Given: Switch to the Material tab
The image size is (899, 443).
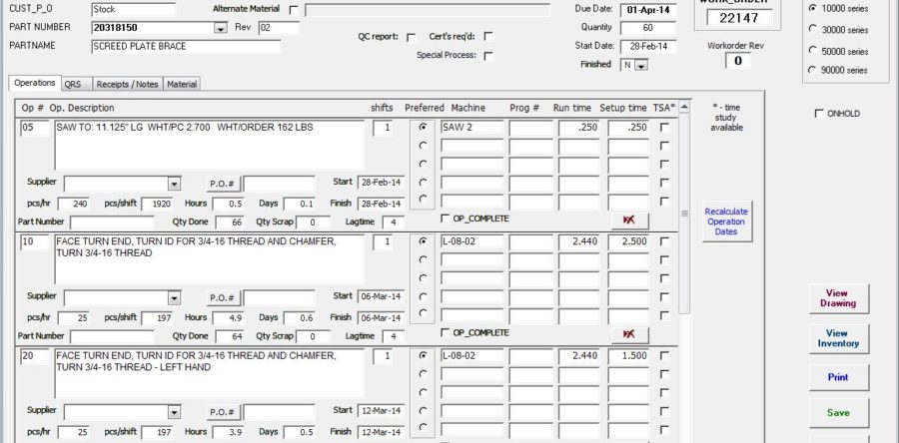Looking at the screenshot, I should pyautogui.click(x=182, y=85).
